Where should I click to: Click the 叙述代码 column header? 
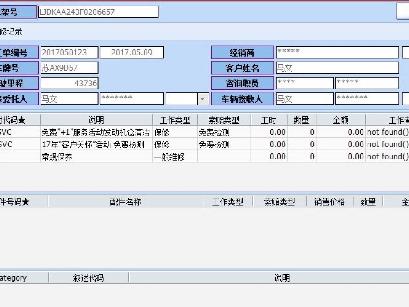tap(88, 278)
